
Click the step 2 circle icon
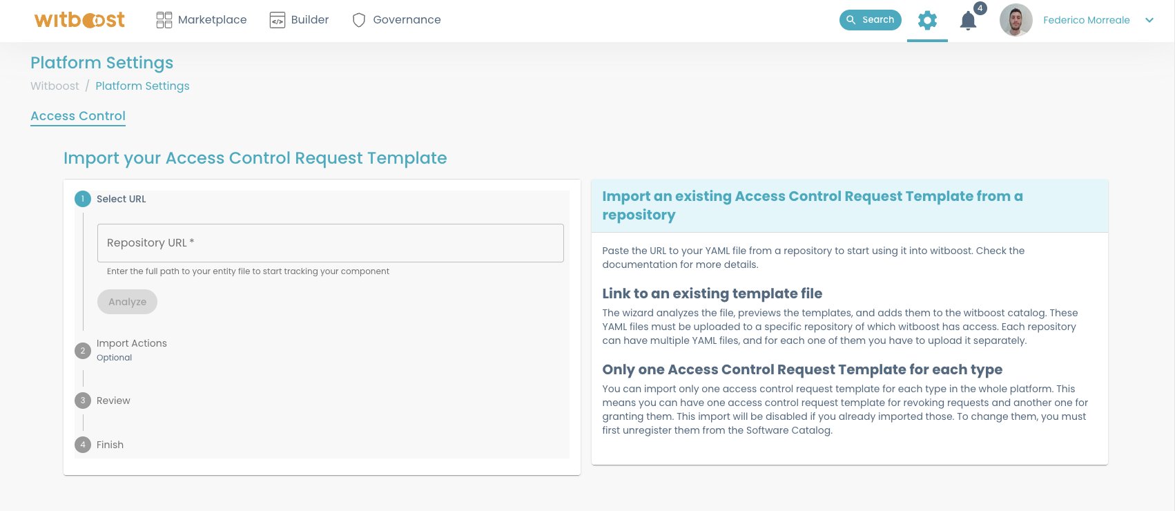point(83,351)
